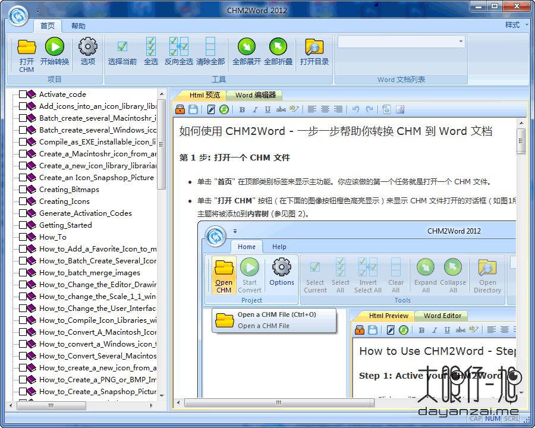Check the Creating_Bitmaps checkbox
This screenshot has height=428, width=535.
tap(23, 190)
